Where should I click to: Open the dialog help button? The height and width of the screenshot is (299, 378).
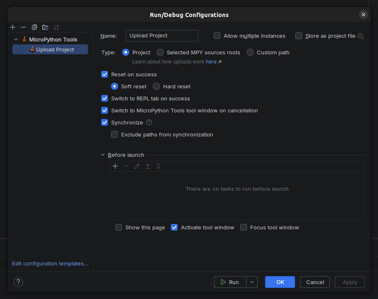point(18,282)
